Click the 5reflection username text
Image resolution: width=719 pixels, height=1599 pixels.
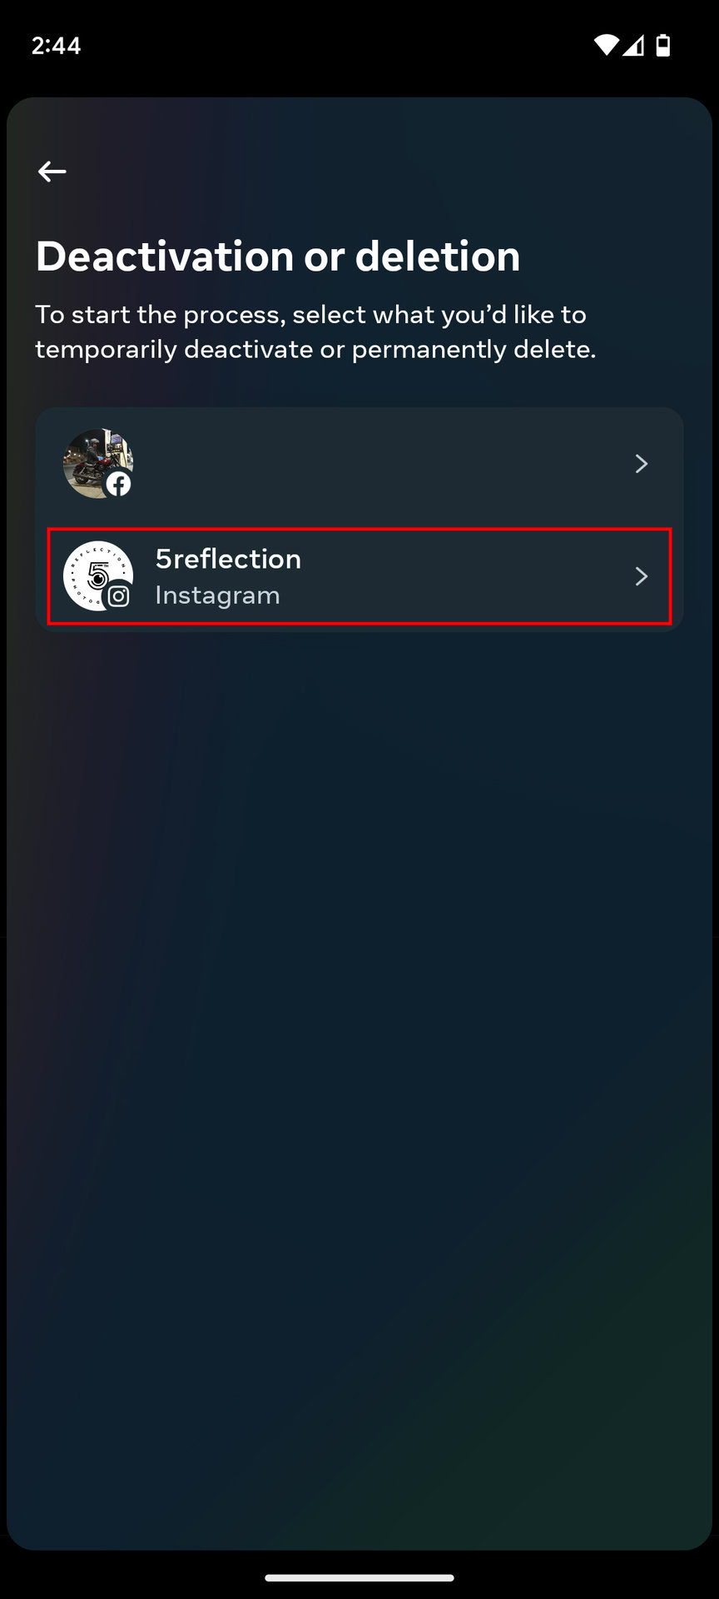(x=228, y=559)
